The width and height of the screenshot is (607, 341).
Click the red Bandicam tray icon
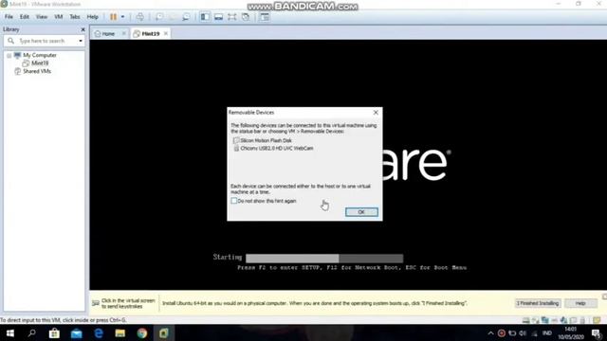pos(502,332)
